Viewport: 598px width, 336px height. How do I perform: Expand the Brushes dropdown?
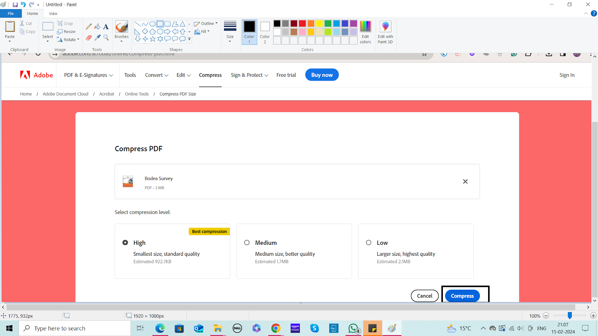121,41
